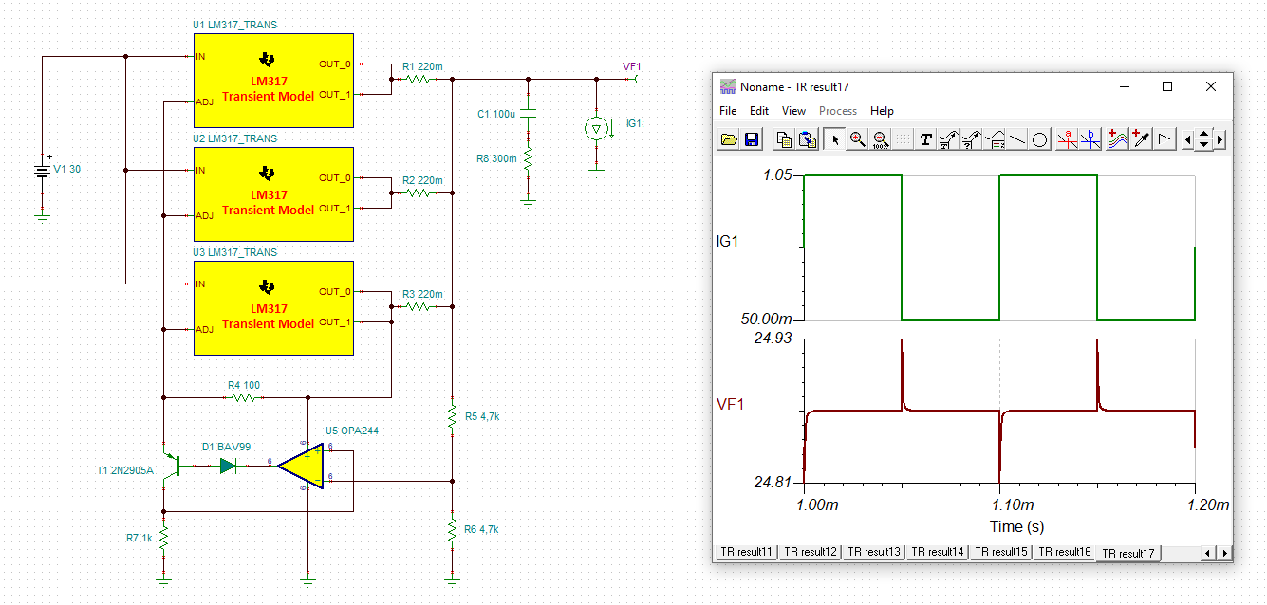The width and height of the screenshot is (1267, 605).
Task: Click the toolbar up arrow stepper
Action: [x=1204, y=135]
